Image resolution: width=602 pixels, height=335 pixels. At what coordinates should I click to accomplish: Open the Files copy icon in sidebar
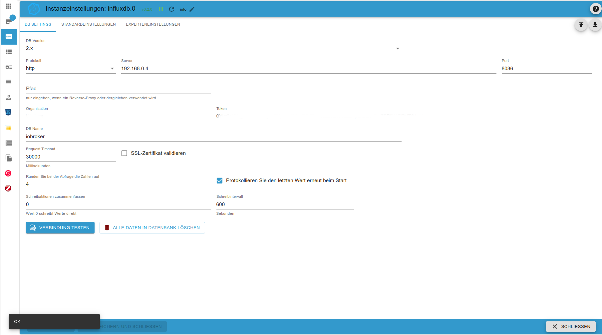[9, 158]
